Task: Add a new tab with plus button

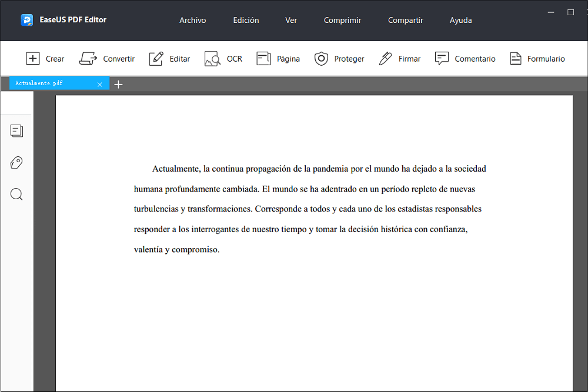Action: click(118, 84)
